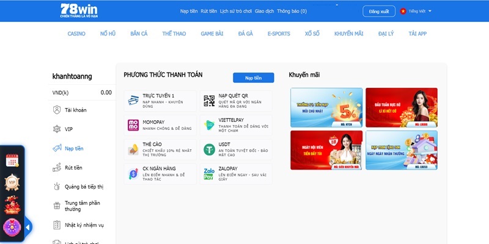
Task: Open Nạp tiền in the top header
Action: click(189, 11)
